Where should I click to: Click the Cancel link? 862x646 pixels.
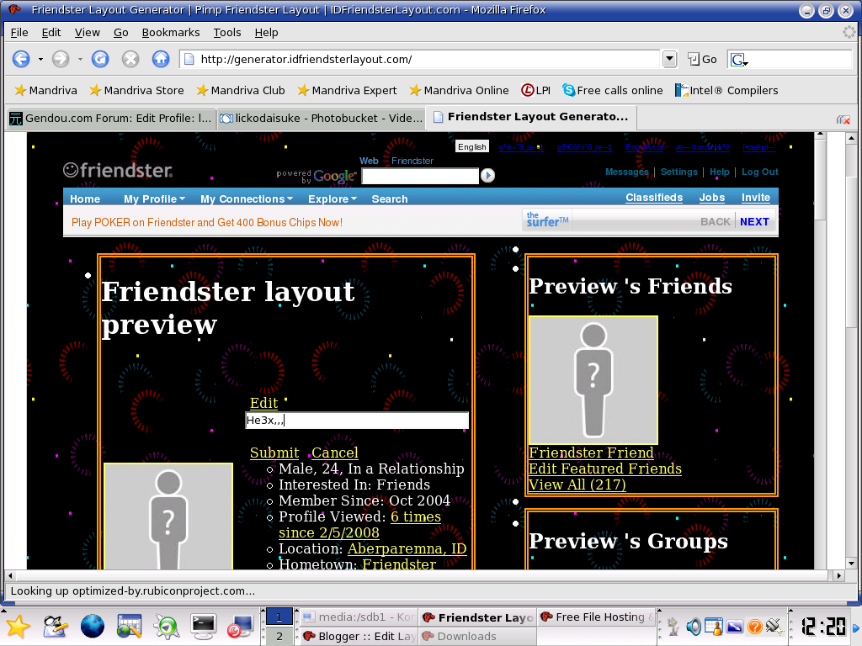[335, 453]
